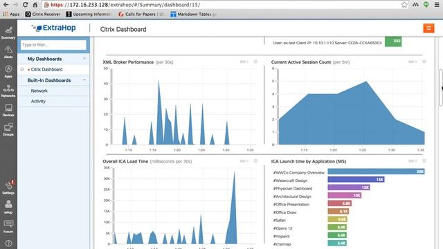The height and width of the screenshot is (249, 443).
Task: Click the XML Broker Performance title
Action: pyautogui.click(x=128, y=62)
